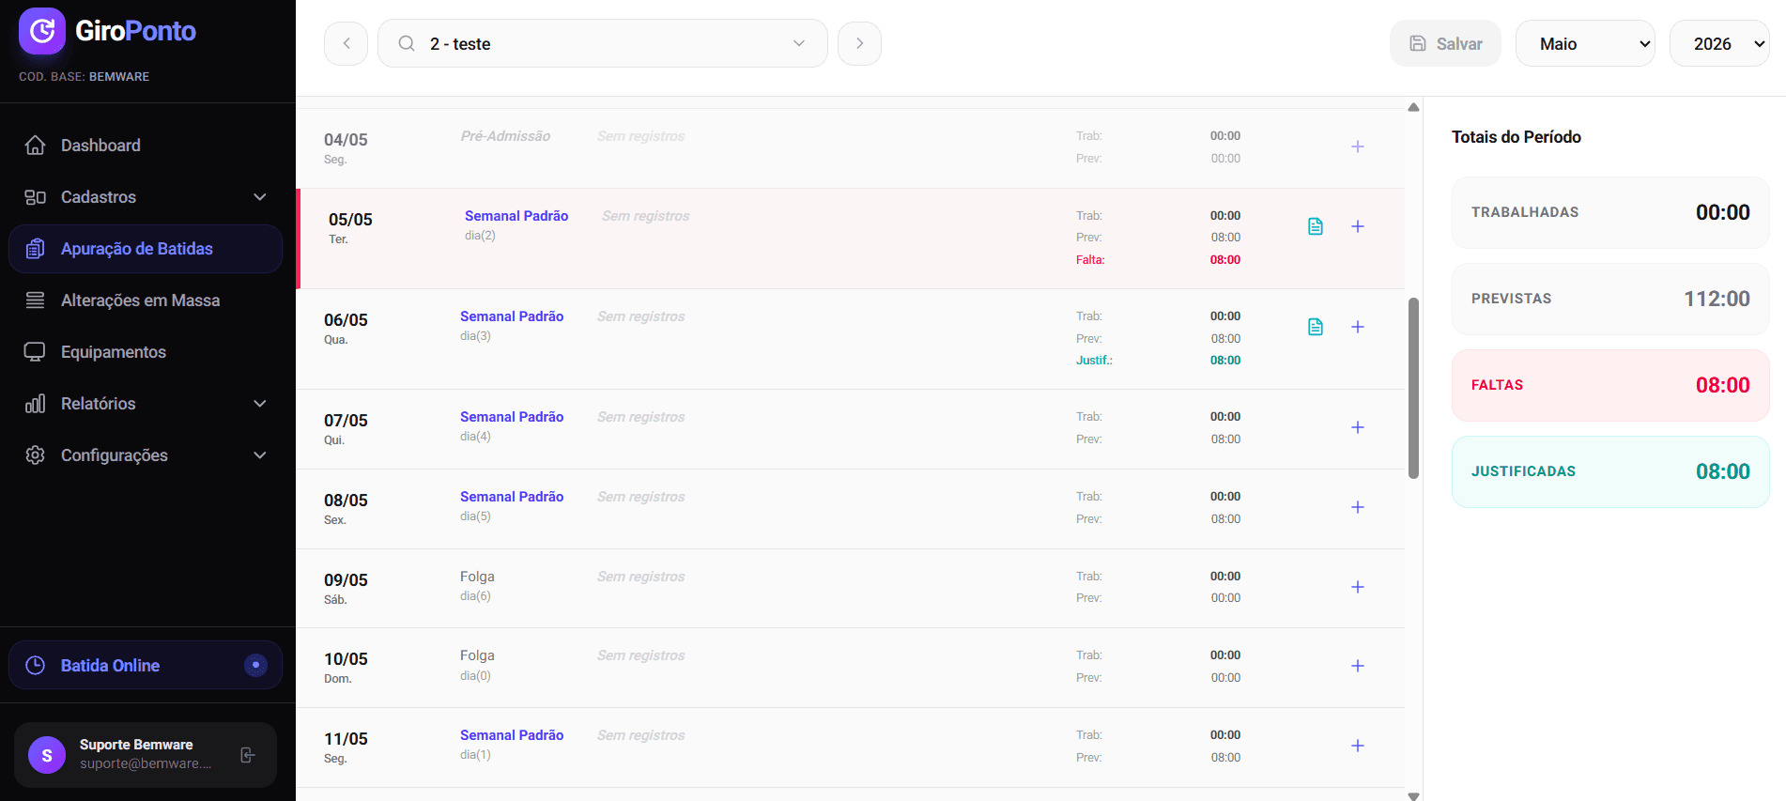Viewport: 1786px width, 801px height.
Task: Open Semanal Padrão schedule on 07/05
Action: point(512,417)
